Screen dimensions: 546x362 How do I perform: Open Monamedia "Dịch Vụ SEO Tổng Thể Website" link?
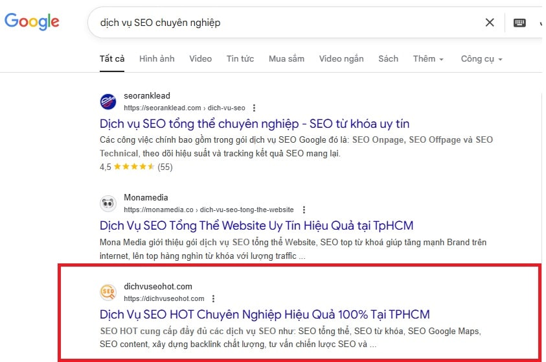click(x=256, y=226)
